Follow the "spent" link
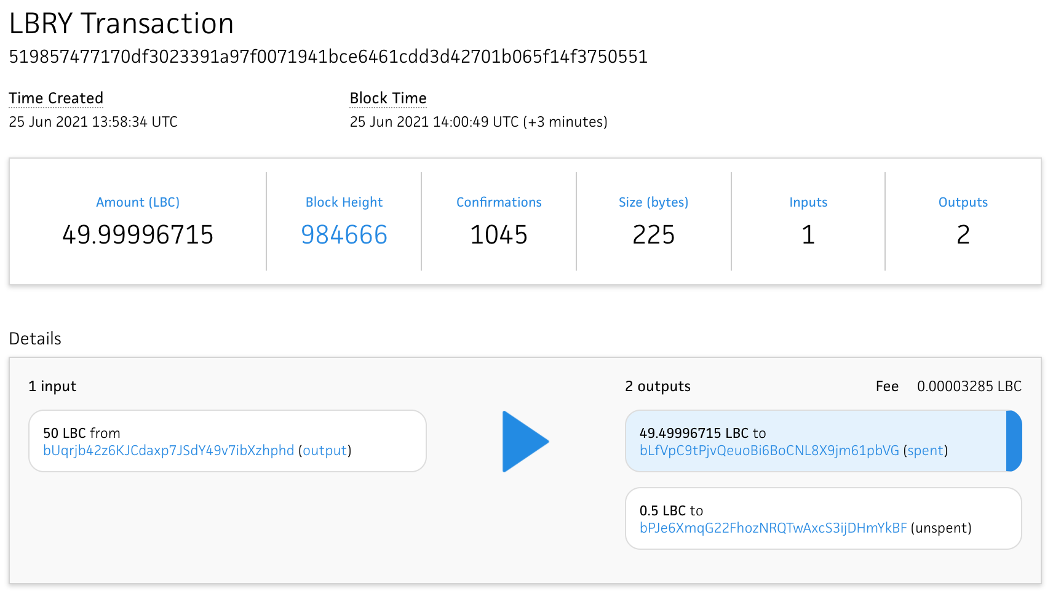1053x599 pixels. (925, 451)
